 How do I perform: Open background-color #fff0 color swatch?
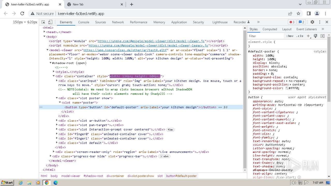pyautogui.click(x=287, y=88)
